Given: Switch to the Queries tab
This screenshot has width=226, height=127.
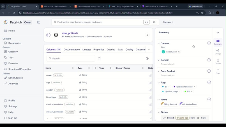Looking at the screenshot, I should [x=111, y=49].
